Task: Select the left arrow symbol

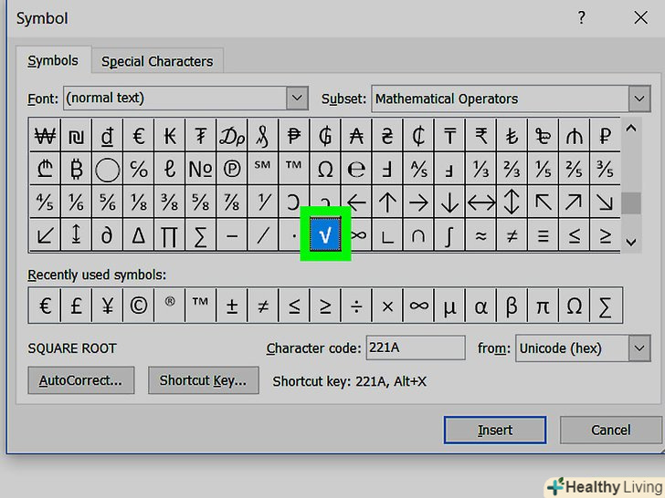Action: (356, 202)
